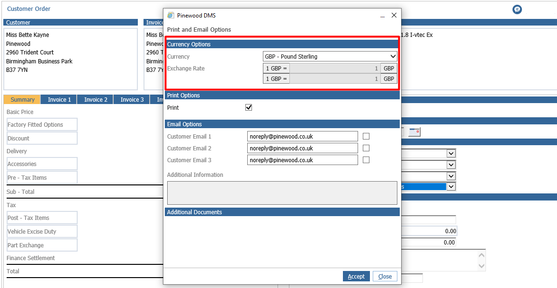Click the Print and Email Options heading

(x=199, y=30)
